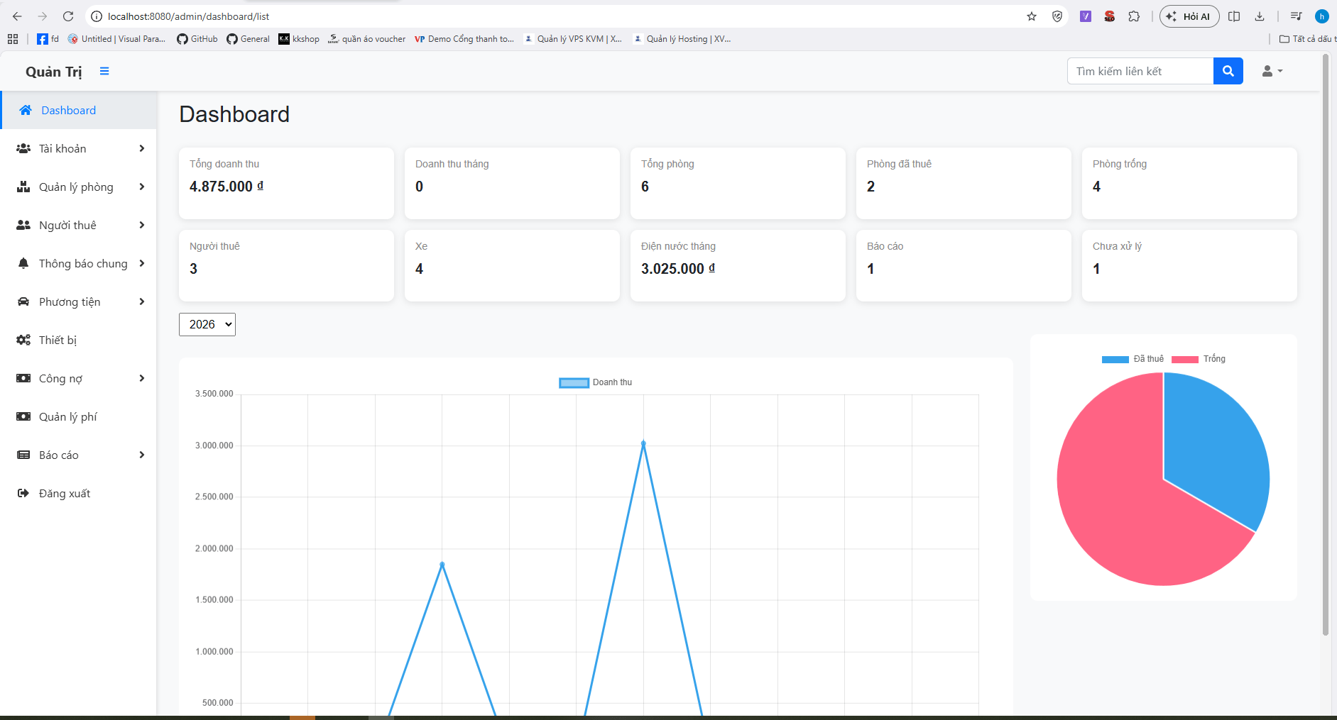Click the Quản lý phí money icon

(23, 416)
